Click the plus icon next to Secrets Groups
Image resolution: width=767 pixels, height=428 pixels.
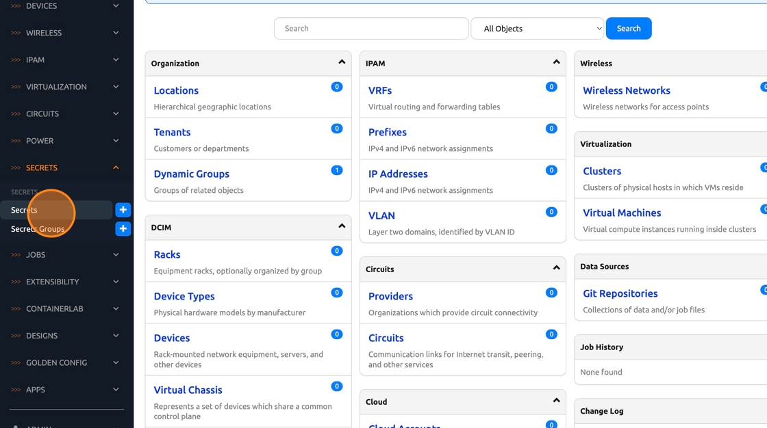123,229
